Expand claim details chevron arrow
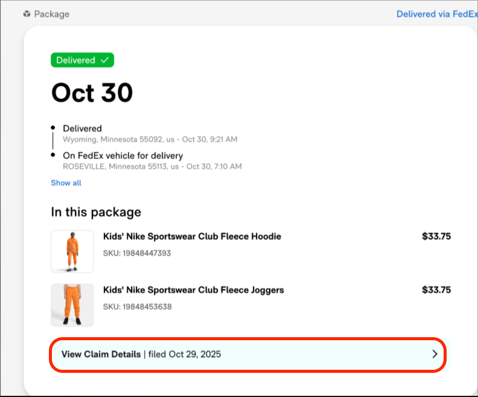Image resolution: width=478 pixels, height=397 pixels. tap(435, 354)
